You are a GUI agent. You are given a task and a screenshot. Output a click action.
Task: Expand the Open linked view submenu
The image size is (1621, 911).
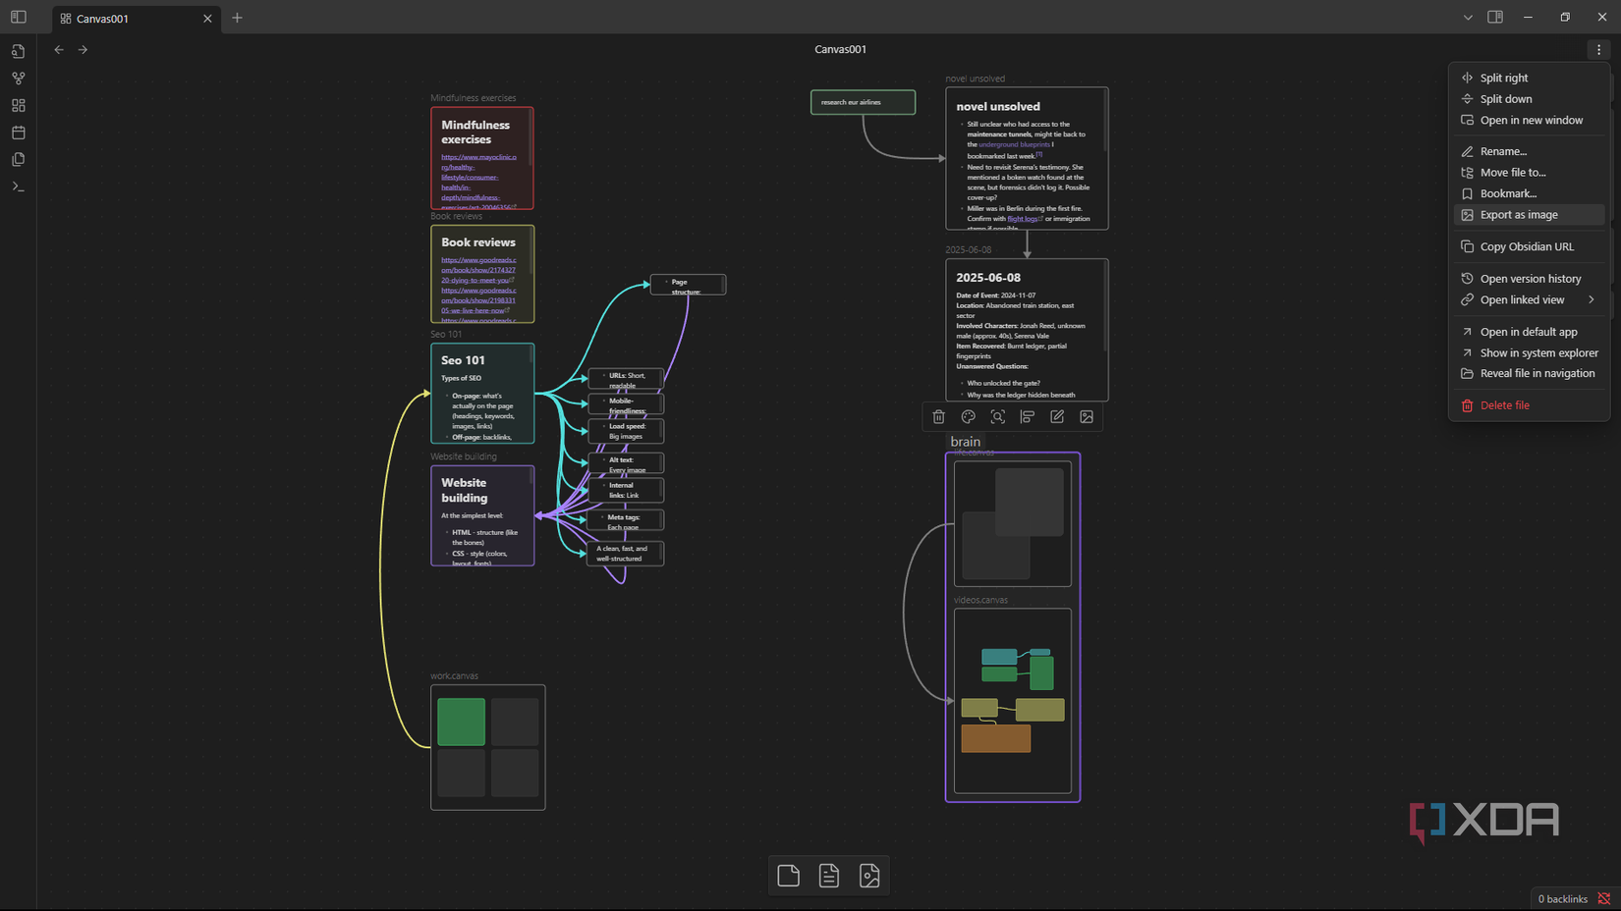click(1591, 299)
